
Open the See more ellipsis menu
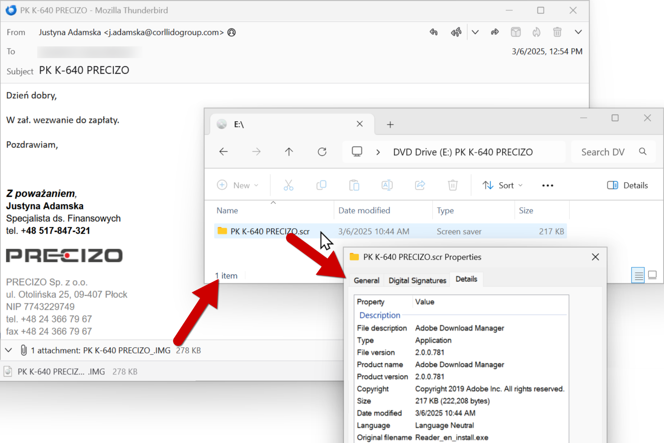548,185
